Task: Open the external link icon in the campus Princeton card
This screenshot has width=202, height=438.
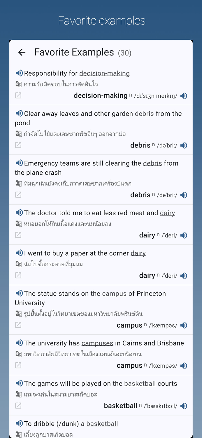Action: click(18, 325)
